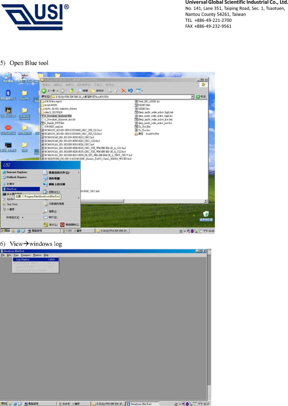Image resolution: width=288 pixels, height=406 pixels.
Task: Select the OSR folder on the desktop
Action: [x=24, y=147]
